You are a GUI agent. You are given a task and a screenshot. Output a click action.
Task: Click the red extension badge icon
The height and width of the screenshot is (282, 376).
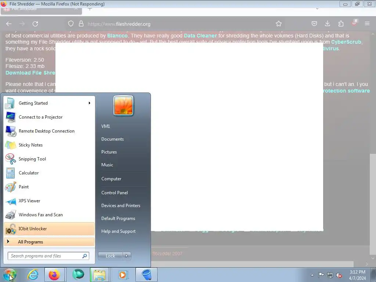354,23
